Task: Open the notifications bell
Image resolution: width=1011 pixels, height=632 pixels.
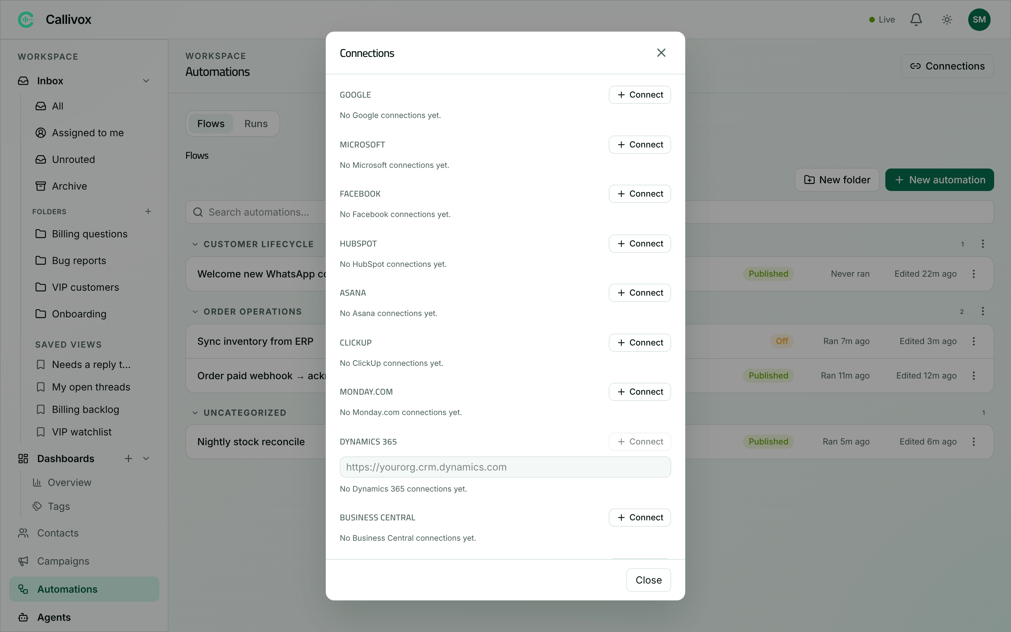Action: pyautogui.click(x=916, y=20)
